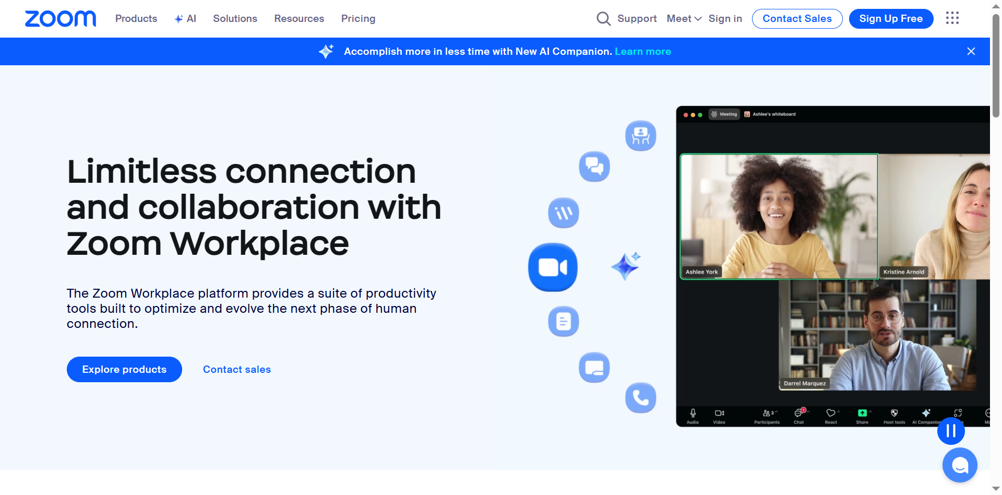Dismiss the AI Companion banner

pos(971,51)
